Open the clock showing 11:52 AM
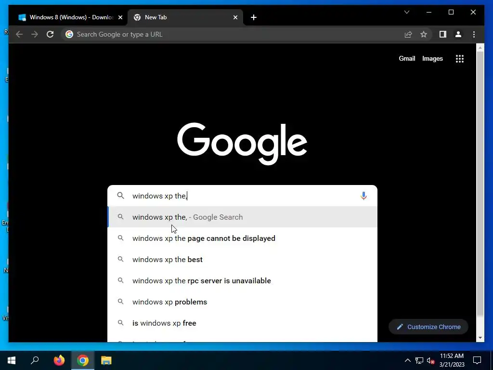The width and height of the screenshot is (493, 370). tap(452, 360)
